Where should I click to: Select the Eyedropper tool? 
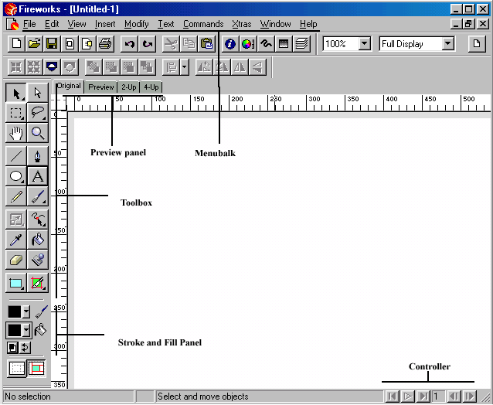click(x=16, y=240)
